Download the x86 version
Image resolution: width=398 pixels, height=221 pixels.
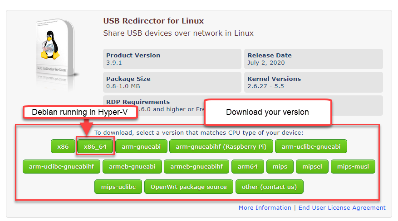click(x=63, y=146)
